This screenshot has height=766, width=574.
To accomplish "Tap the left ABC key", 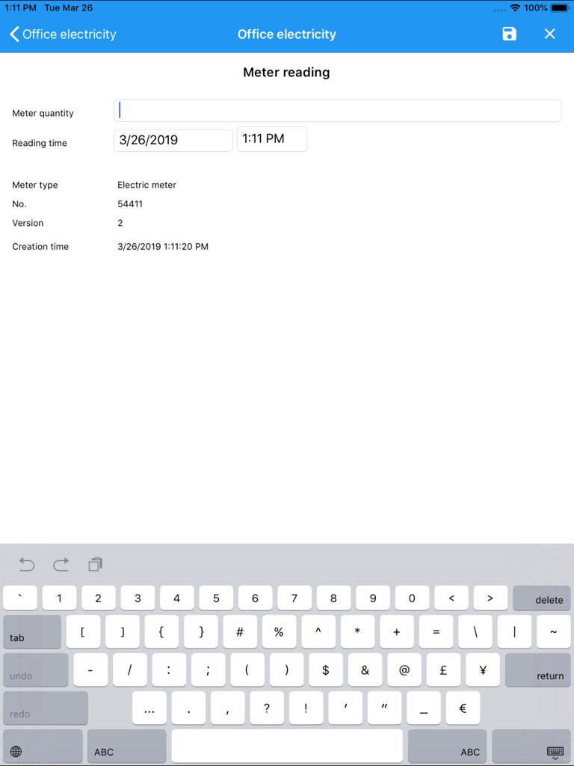I will point(127,746).
